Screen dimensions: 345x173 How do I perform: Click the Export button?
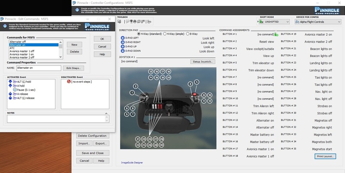point(101,143)
